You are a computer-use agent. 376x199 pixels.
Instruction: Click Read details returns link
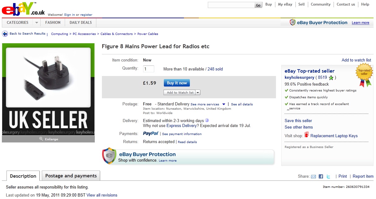(x=187, y=142)
